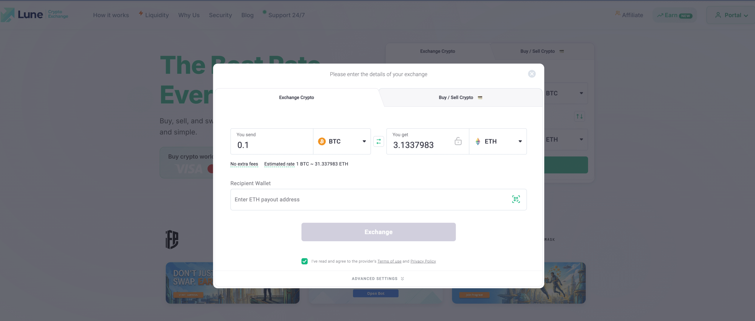Click the background Buy / Sell Crypto tab

click(x=542, y=51)
